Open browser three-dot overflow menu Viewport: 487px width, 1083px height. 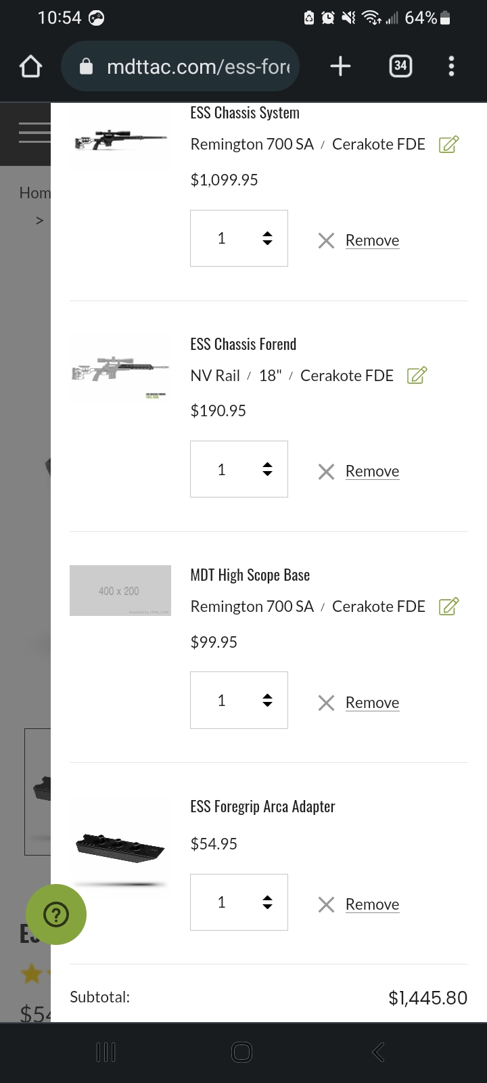click(x=451, y=66)
